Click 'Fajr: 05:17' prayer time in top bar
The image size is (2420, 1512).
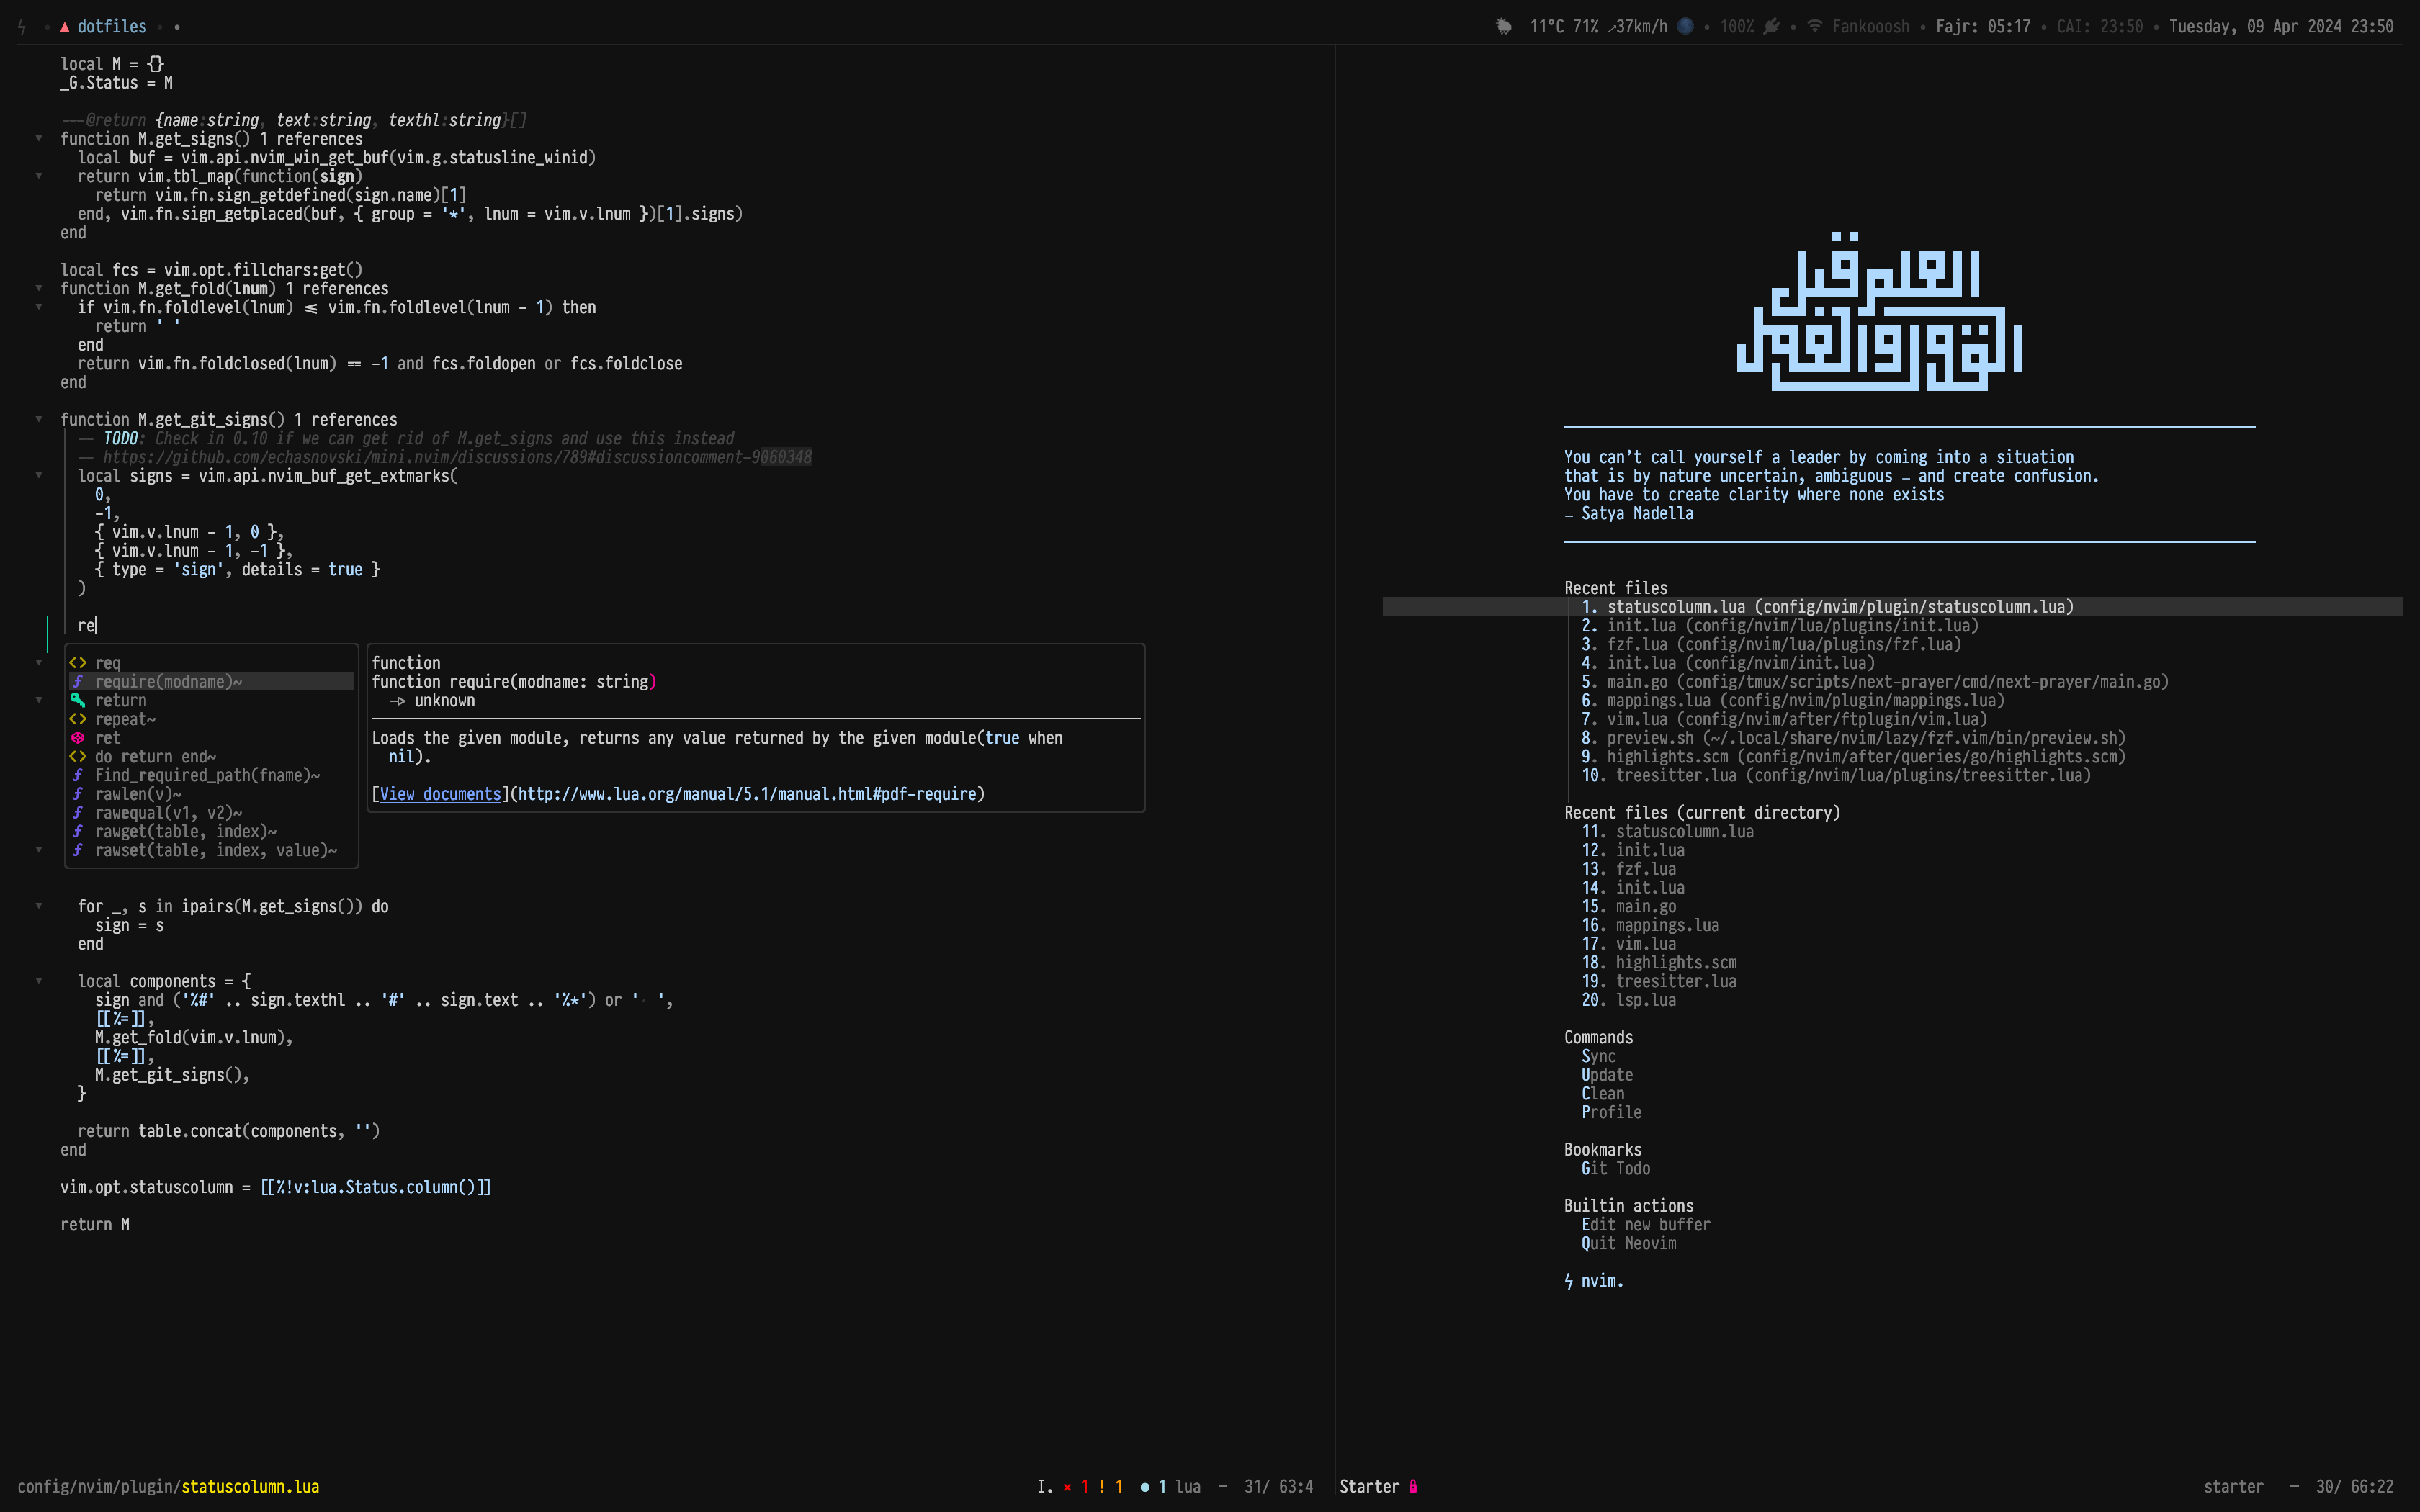click(x=1983, y=27)
